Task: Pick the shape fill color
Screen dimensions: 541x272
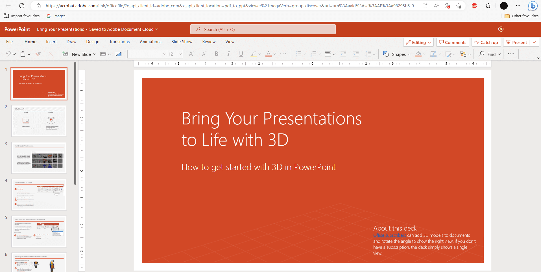Action: point(418,54)
